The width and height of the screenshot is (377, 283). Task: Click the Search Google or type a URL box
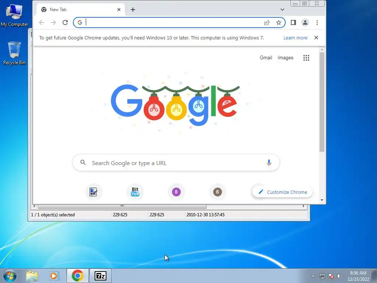coord(176,163)
